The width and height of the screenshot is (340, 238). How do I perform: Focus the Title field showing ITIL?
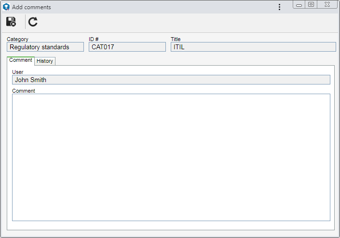coord(253,47)
